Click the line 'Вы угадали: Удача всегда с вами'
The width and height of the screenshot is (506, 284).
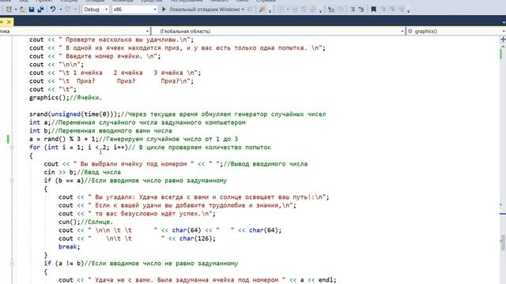click(194, 197)
